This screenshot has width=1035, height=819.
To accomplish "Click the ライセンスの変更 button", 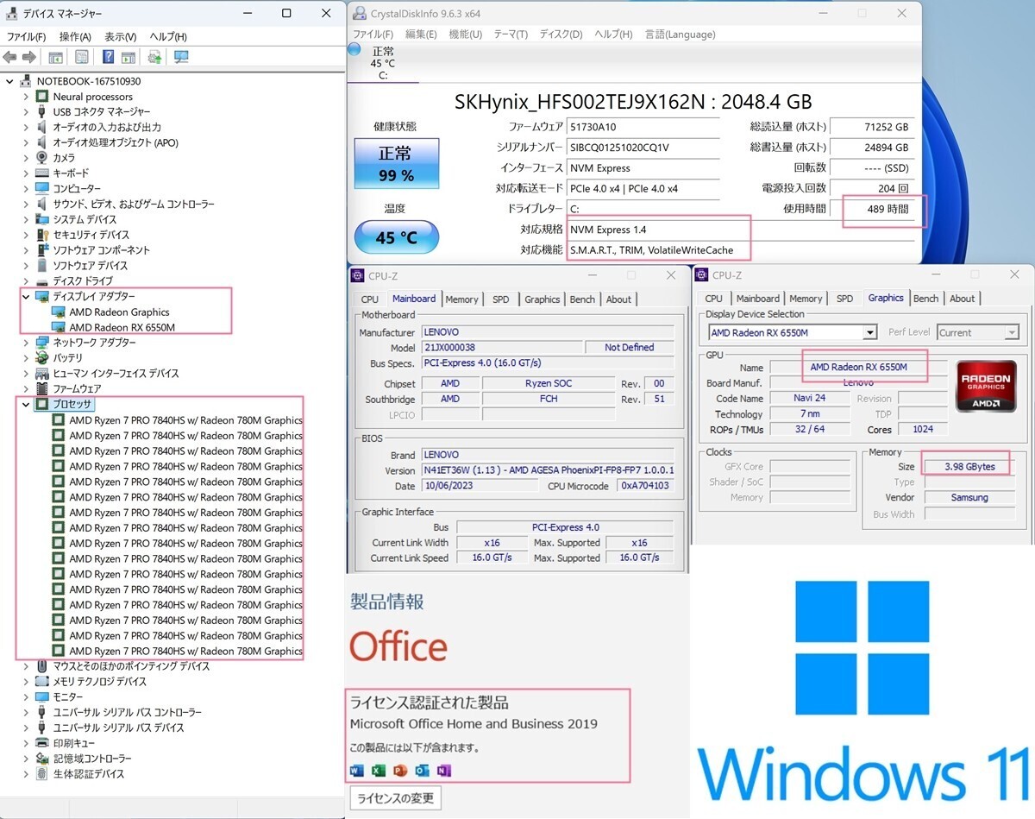I will pyautogui.click(x=395, y=798).
